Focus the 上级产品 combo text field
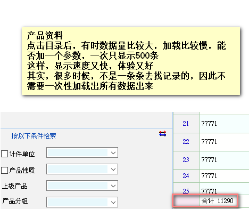 (78, 186)
